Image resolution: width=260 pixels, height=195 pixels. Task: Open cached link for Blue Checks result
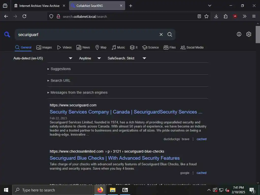pos(201,173)
